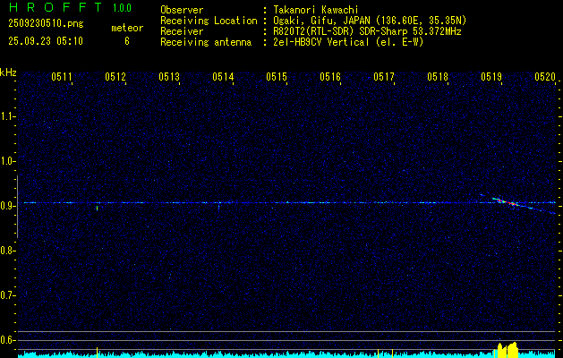Click the 1.1 kHz frequency label
Viewport: 563px width, 358px height.
pyautogui.click(x=7, y=116)
